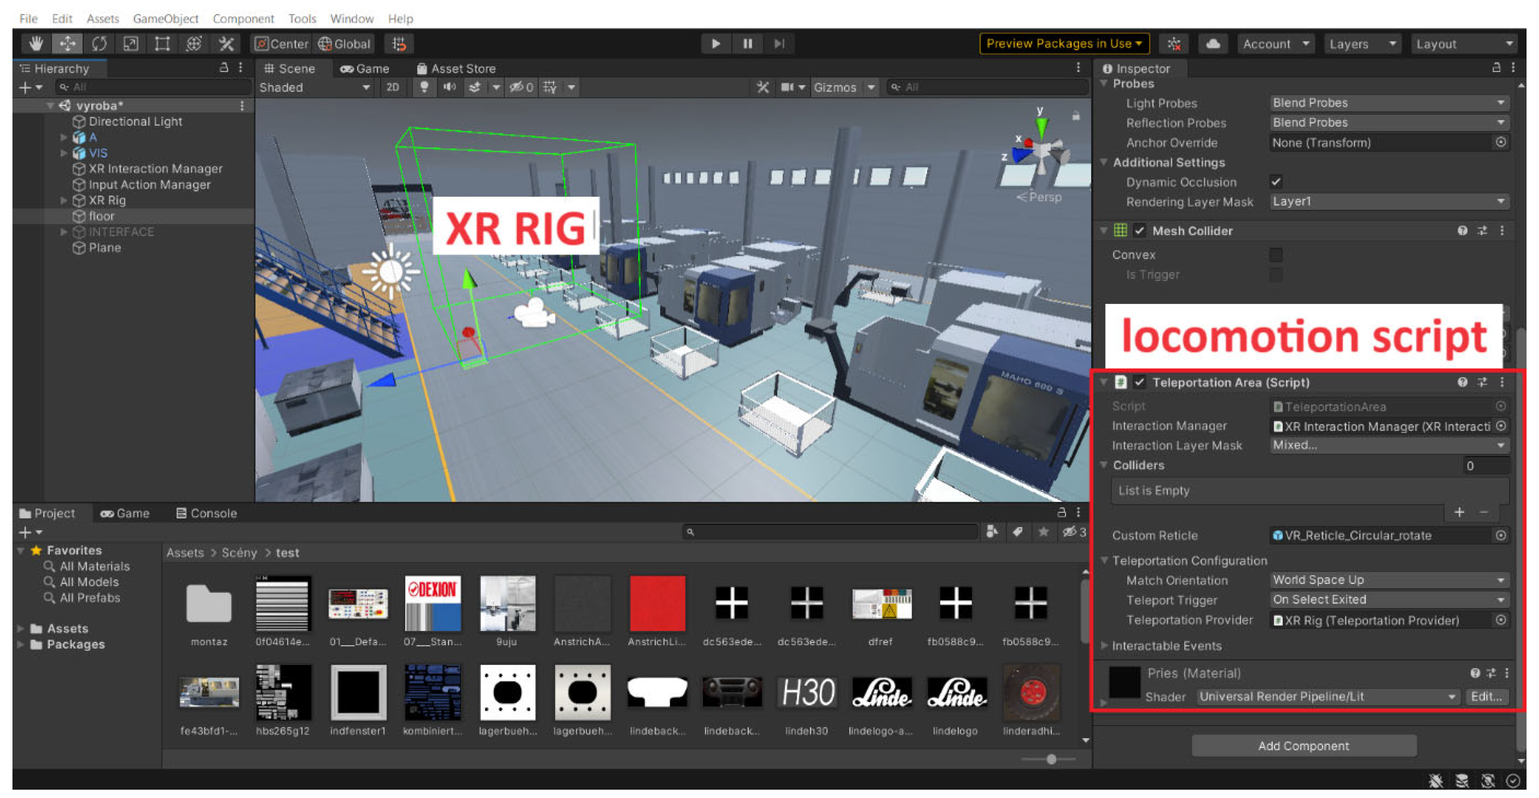Open the cloud services icon
This screenshot has height=798, width=1539.
1213,44
